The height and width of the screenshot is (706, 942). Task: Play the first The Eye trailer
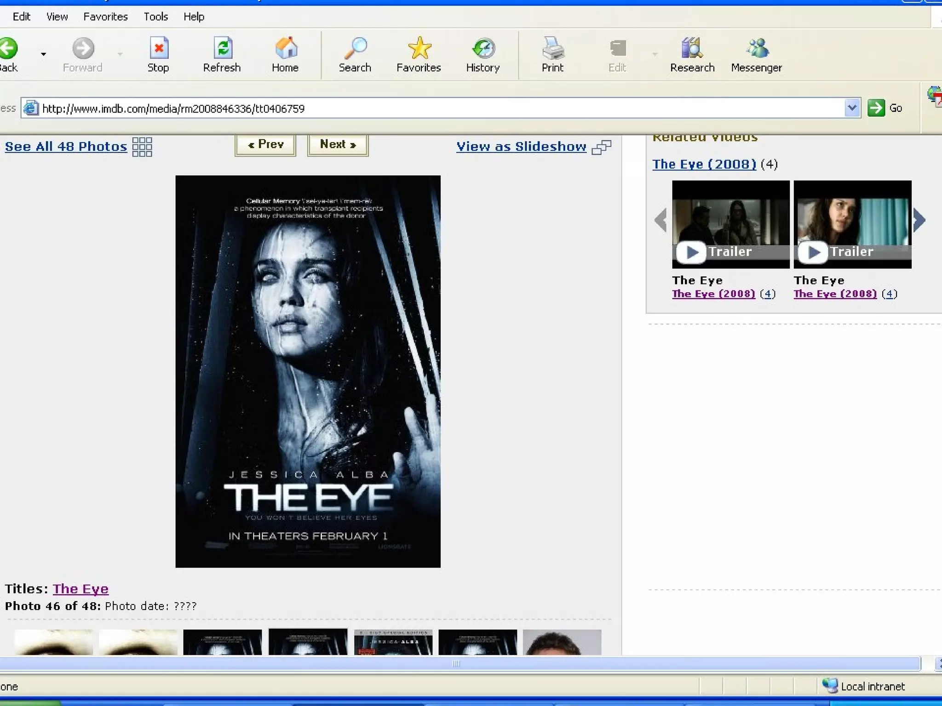coord(691,252)
